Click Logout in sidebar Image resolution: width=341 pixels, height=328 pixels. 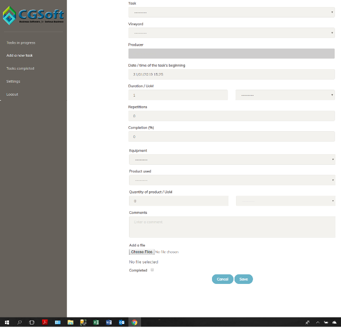coord(12,94)
